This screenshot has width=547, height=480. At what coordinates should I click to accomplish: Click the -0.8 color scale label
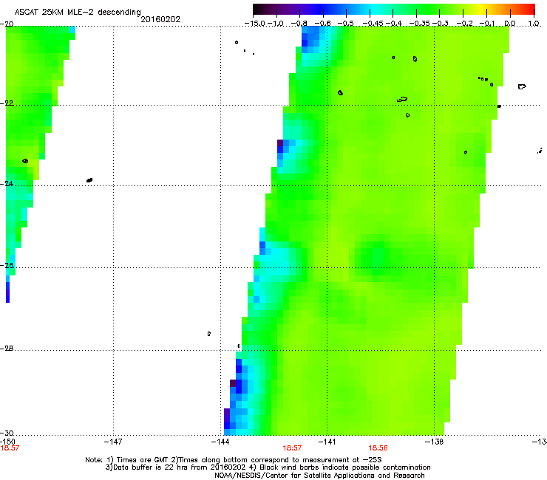(x=299, y=24)
